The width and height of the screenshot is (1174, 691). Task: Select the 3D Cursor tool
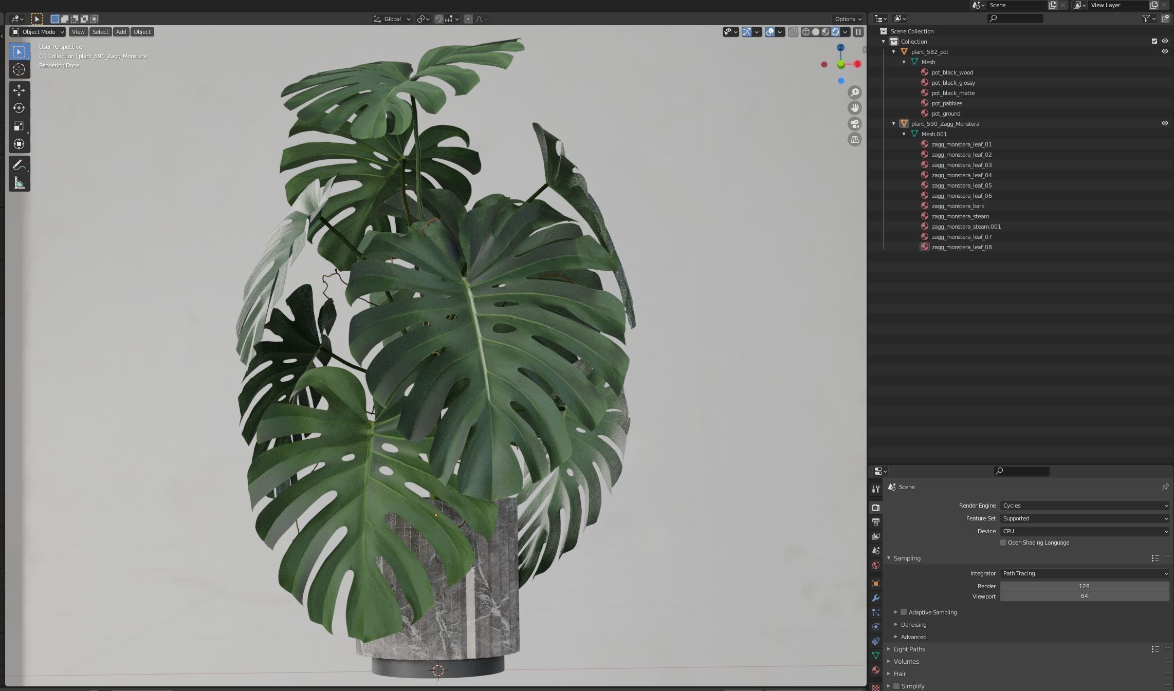19,70
